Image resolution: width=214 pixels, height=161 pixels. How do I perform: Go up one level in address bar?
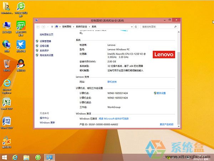point(52,27)
